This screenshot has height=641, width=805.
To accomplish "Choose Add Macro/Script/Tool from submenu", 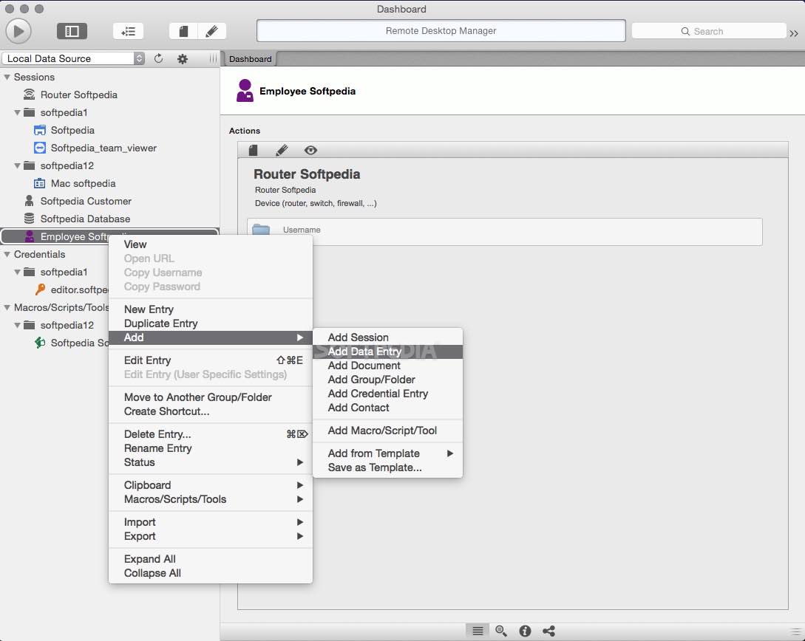I will (x=387, y=431).
